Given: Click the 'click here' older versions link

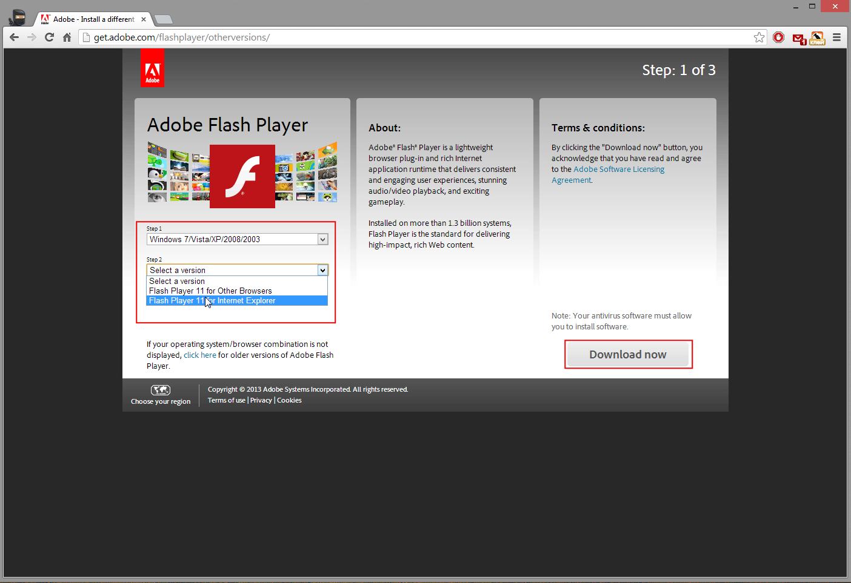Looking at the screenshot, I should [200, 355].
